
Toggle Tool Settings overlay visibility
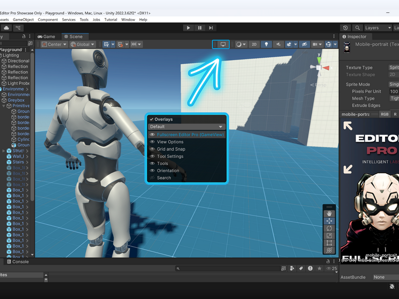click(152, 156)
